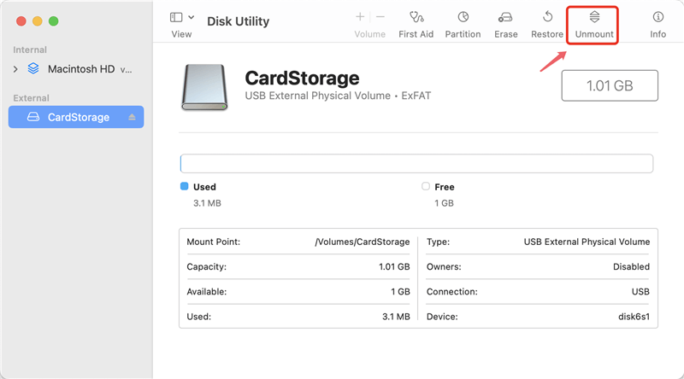This screenshot has height=379, width=684.
Task: Click the Owners value Disabled
Action: click(631, 266)
